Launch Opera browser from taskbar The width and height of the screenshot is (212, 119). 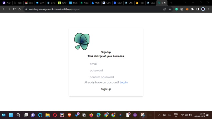[55, 115]
